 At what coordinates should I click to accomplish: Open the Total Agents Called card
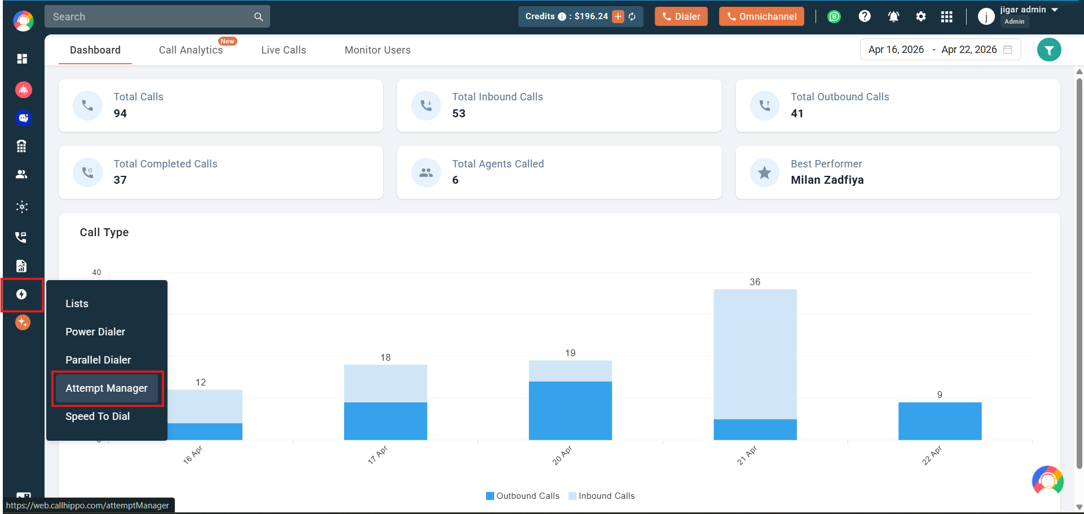[559, 172]
